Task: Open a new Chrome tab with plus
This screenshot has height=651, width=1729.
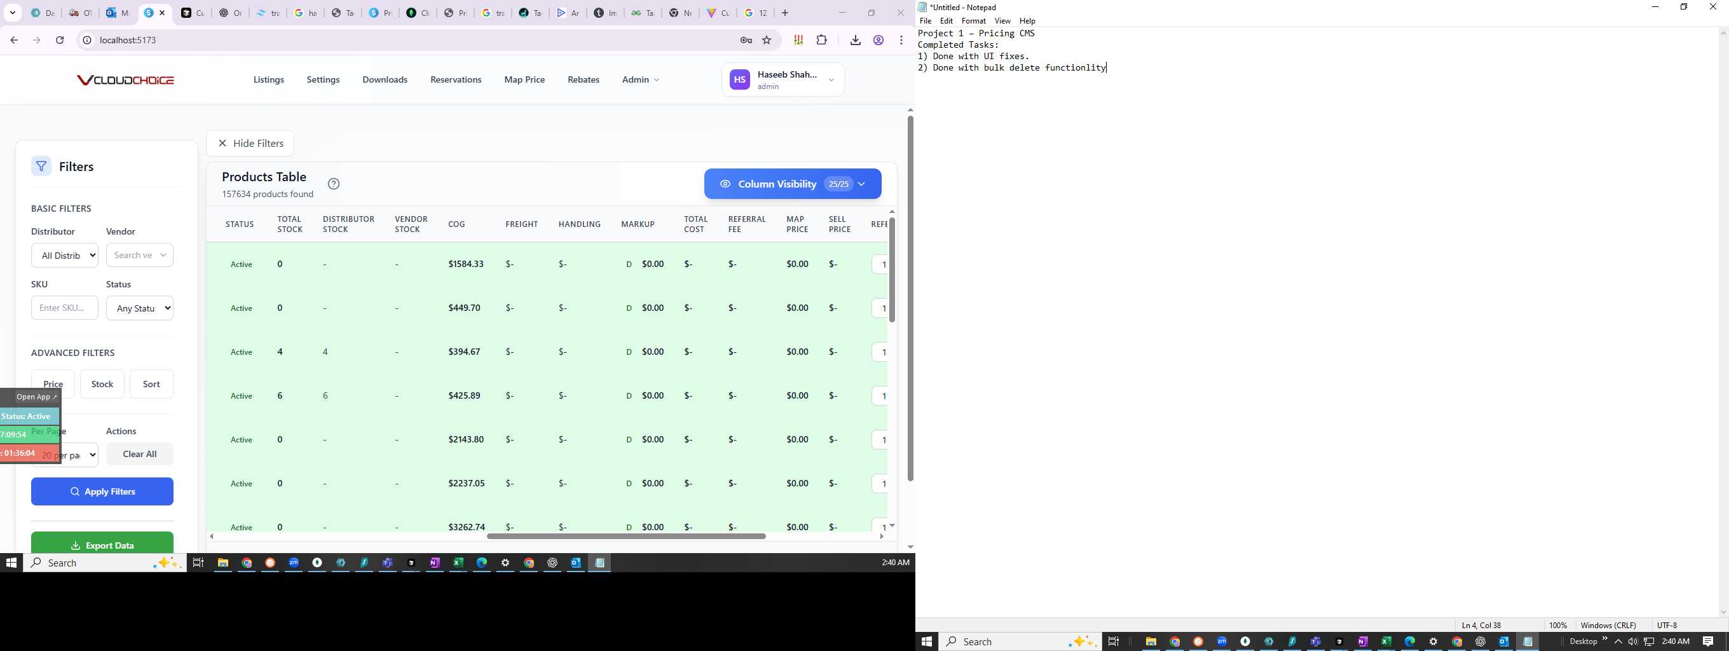Action: point(784,13)
